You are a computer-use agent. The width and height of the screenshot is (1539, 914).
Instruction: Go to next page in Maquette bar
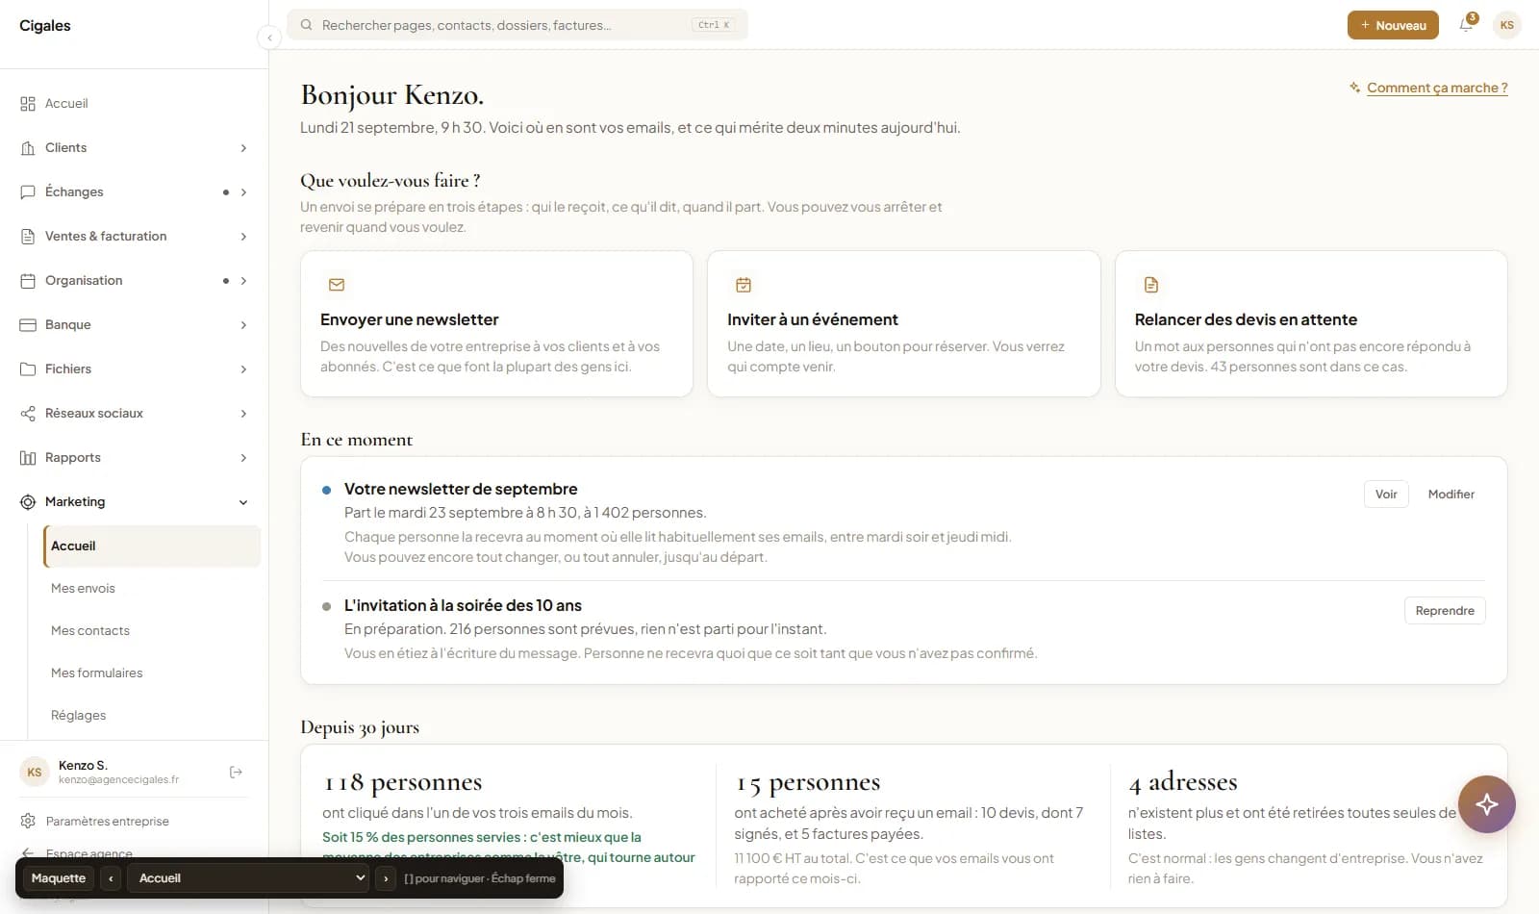pos(386,878)
